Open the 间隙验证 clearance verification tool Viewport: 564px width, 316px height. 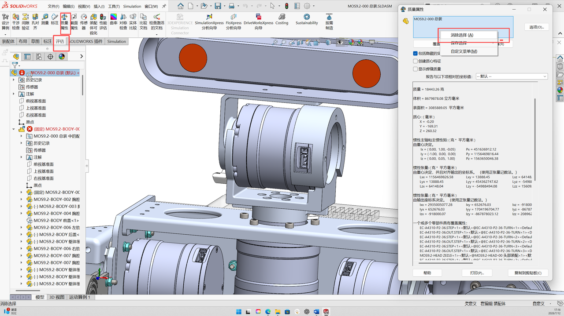pyautogui.click(x=26, y=22)
